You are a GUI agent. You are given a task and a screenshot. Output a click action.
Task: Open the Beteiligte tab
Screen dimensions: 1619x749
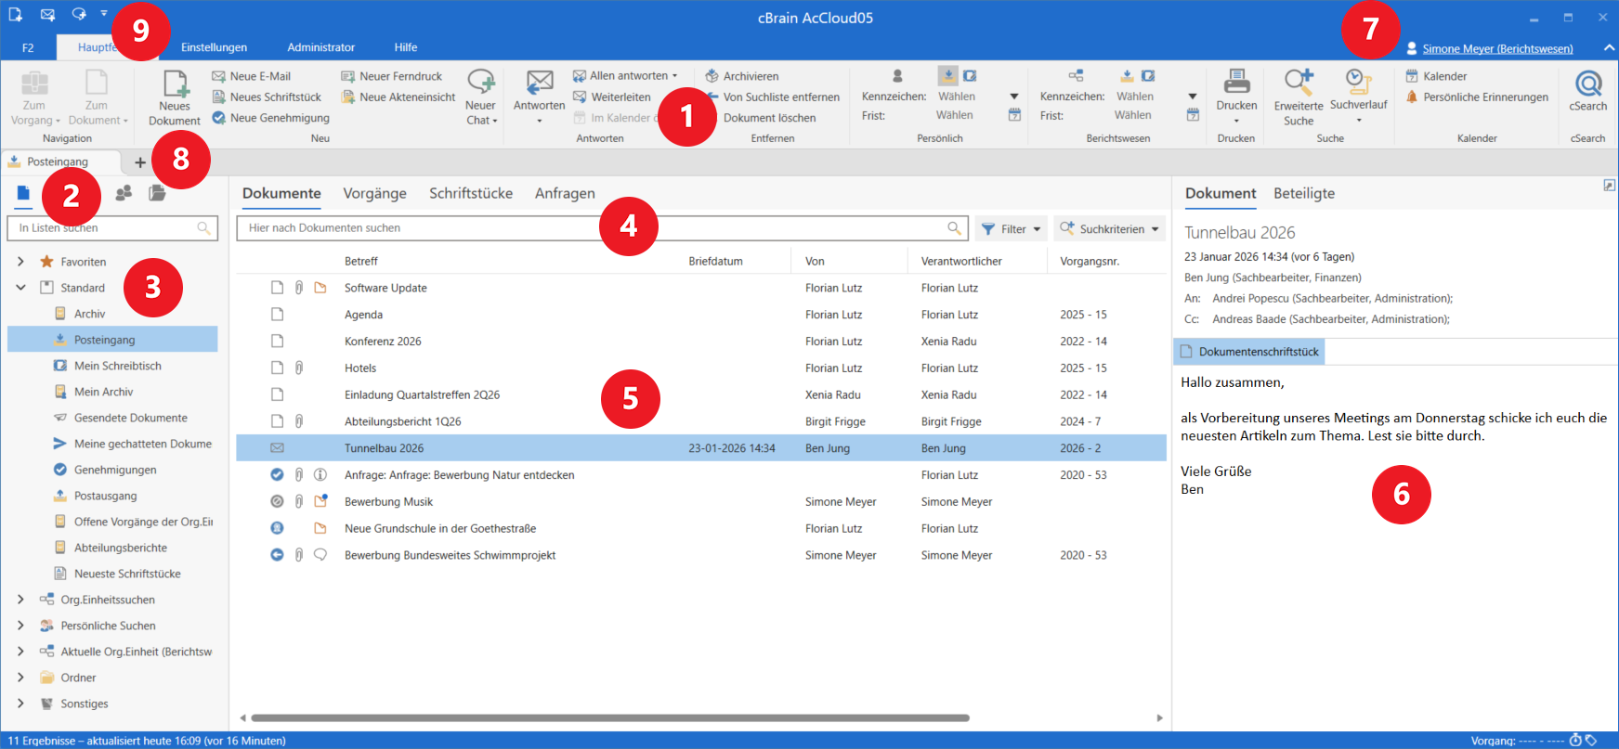(x=1304, y=193)
